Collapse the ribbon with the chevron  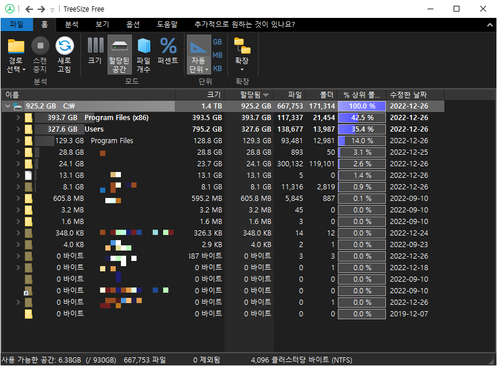click(x=490, y=25)
